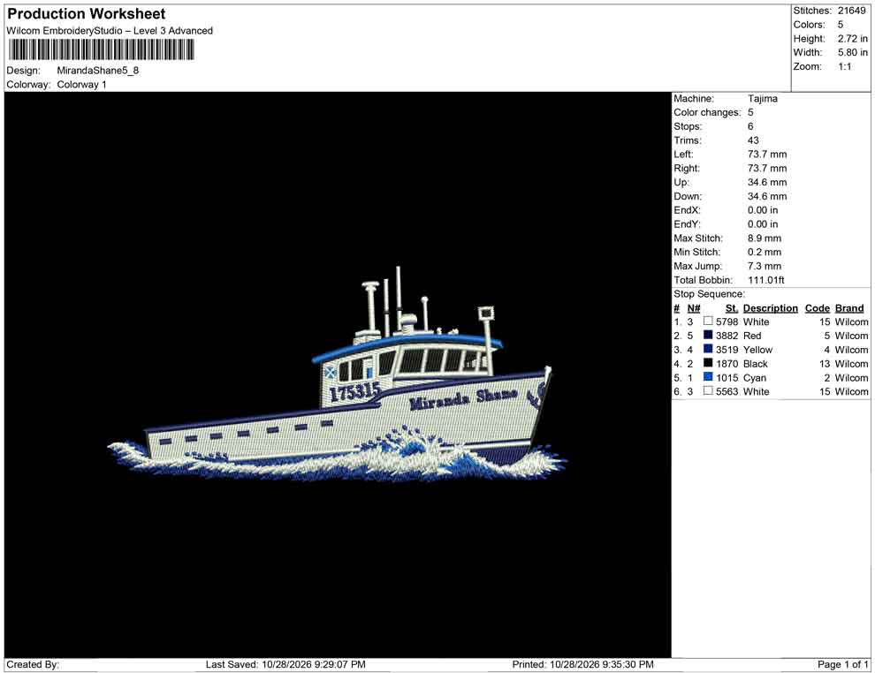Viewport: 875px width, 673px height.
Task: Click the width value "5.80 in"
Action: [x=853, y=52]
